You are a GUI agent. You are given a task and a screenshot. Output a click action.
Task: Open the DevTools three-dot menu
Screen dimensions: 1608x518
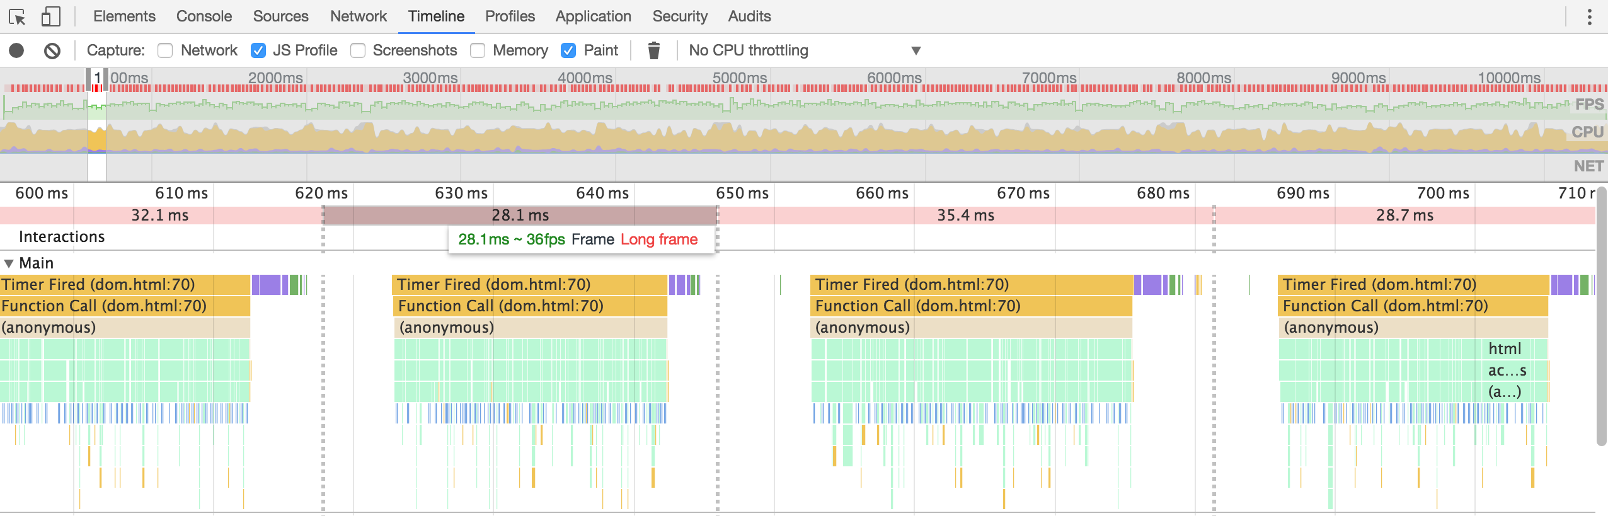(x=1589, y=16)
